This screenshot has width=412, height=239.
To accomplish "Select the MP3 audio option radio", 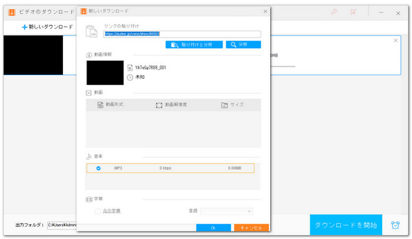I will coord(98,169).
